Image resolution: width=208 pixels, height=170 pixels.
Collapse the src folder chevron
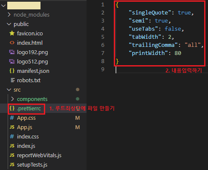pos(9,90)
